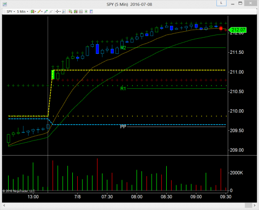Click the 09:30 time axis label
Image resolution: width=259 pixels, height=210 pixels.
(226, 197)
